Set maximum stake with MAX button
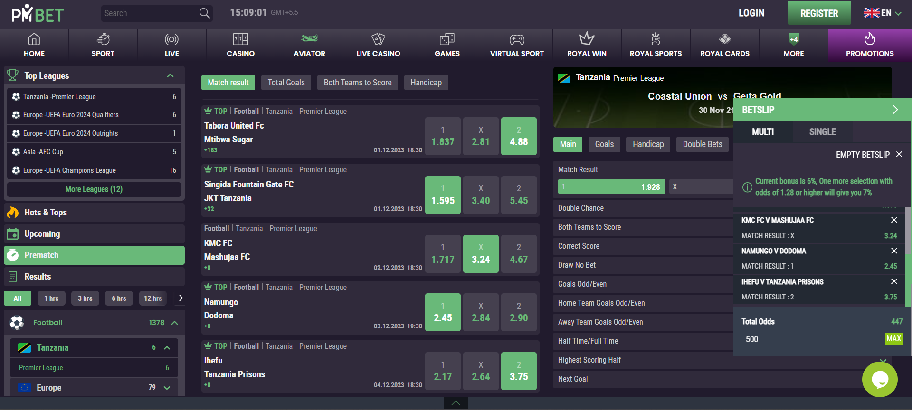 pos(893,339)
